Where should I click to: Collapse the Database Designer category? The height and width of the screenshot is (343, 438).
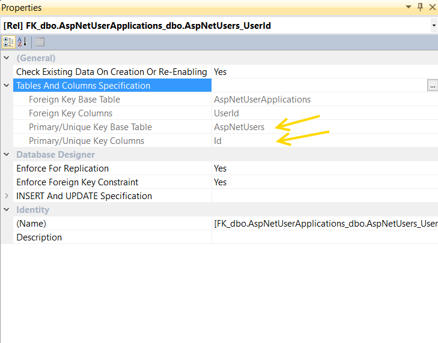(7, 155)
